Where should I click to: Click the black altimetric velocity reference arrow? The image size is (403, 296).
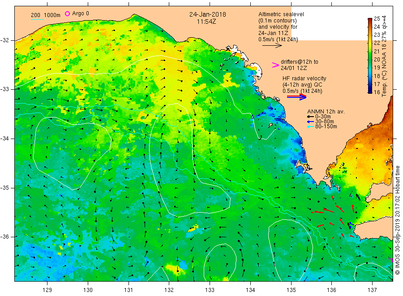tap(272, 46)
